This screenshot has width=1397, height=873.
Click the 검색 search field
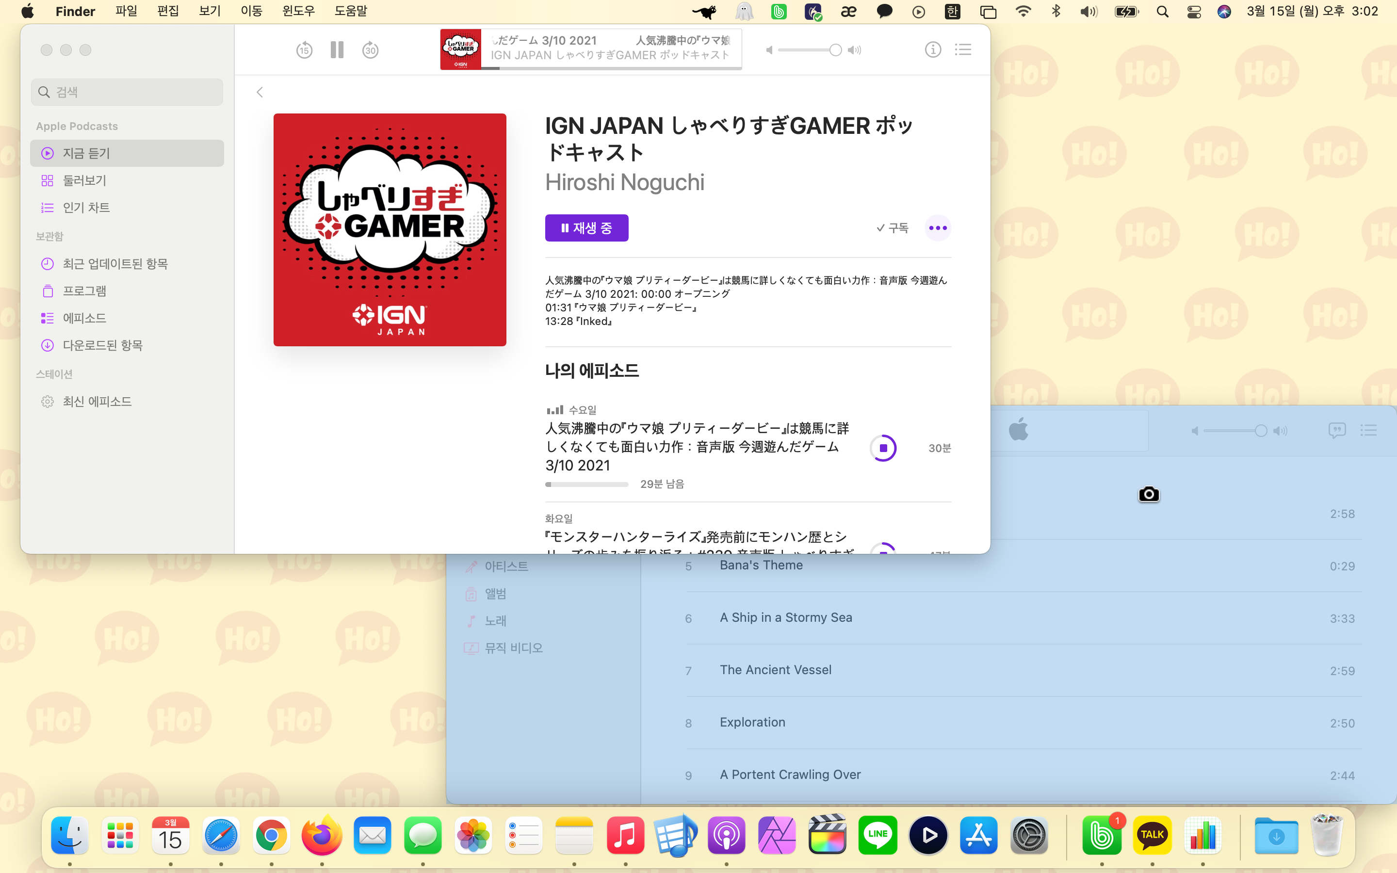(x=127, y=92)
